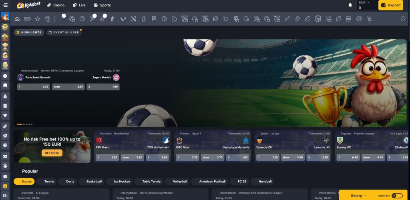Toggle the Quick Bet switch
Image resolution: width=410 pixels, height=200 pixels.
click(397, 196)
